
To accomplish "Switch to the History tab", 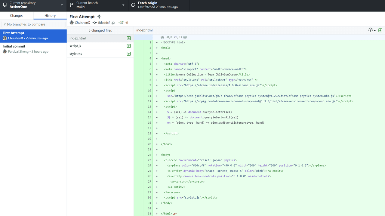I will tap(50, 16).
